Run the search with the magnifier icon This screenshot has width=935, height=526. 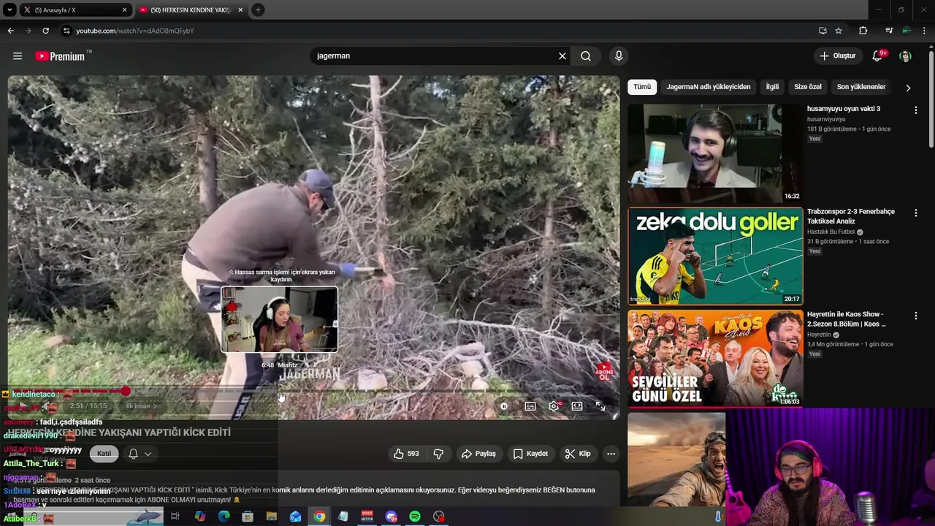pyautogui.click(x=586, y=56)
